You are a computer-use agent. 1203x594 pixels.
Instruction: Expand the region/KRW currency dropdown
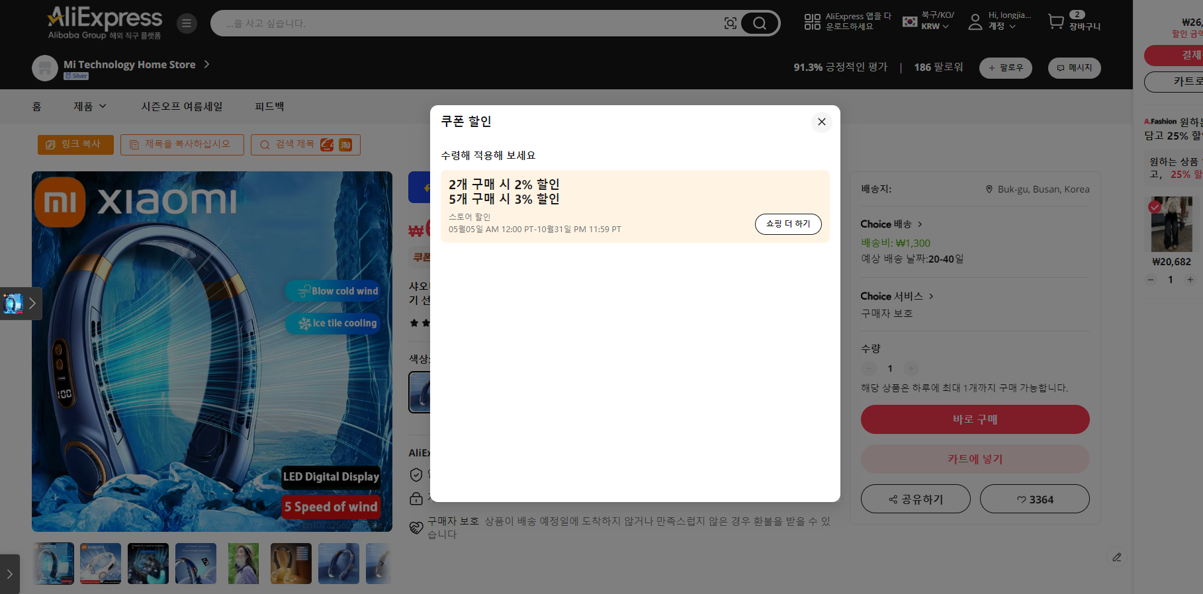(x=929, y=21)
